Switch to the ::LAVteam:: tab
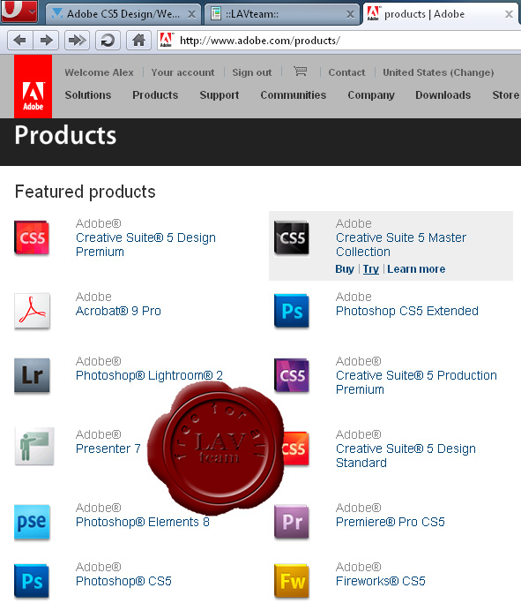This screenshot has height=603, width=521. (282, 14)
